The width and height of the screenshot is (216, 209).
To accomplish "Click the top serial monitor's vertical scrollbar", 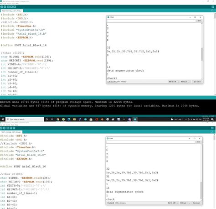I will point(202,54).
